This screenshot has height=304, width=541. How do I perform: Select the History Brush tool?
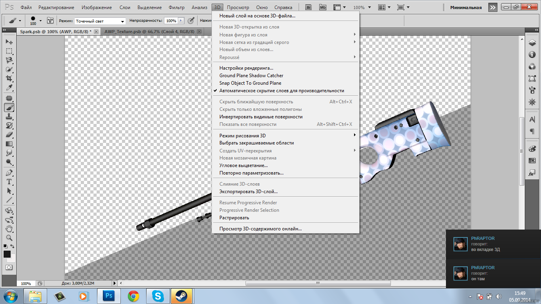[9, 125]
